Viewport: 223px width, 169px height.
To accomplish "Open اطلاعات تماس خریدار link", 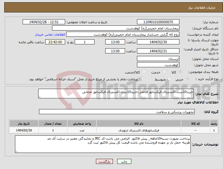I will (x=50, y=34).
